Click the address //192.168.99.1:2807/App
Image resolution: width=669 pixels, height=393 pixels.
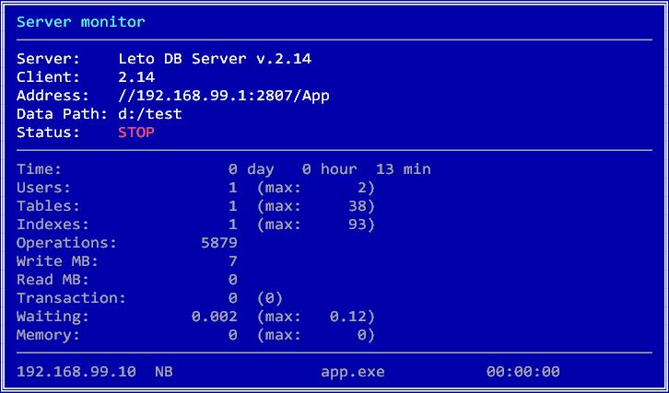[223, 96]
